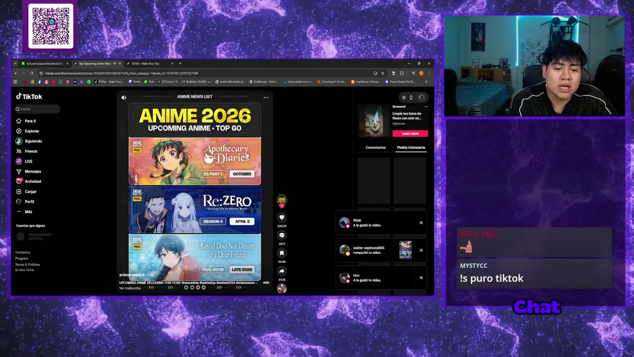Open the sponsored ad three-dot menu
The image size is (634, 357).
click(x=426, y=107)
